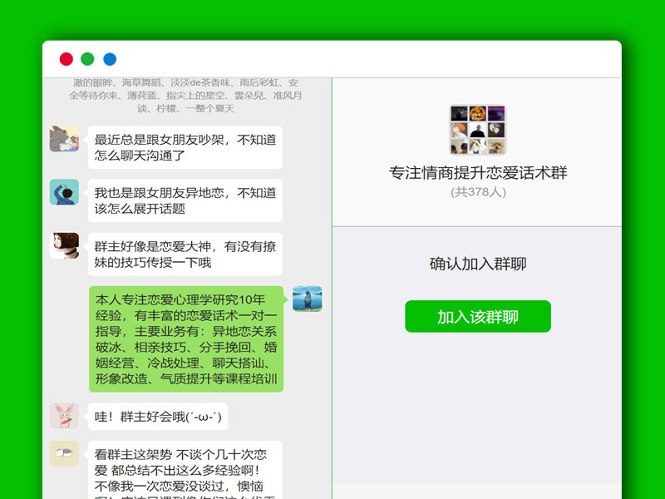Click the red traffic light window control
Viewport: 665px width, 499px height.
[66, 58]
